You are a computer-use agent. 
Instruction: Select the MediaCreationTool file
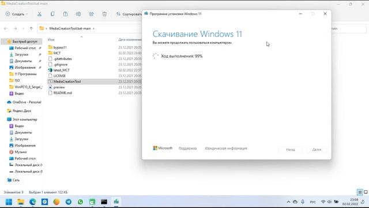(x=67, y=81)
